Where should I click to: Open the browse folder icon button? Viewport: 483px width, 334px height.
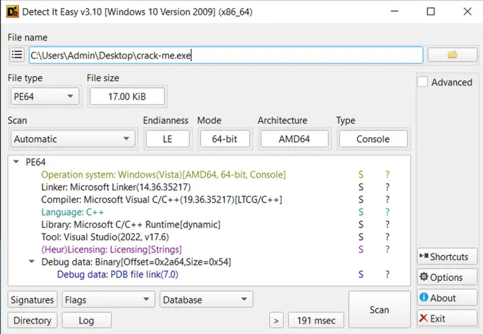(452, 55)
